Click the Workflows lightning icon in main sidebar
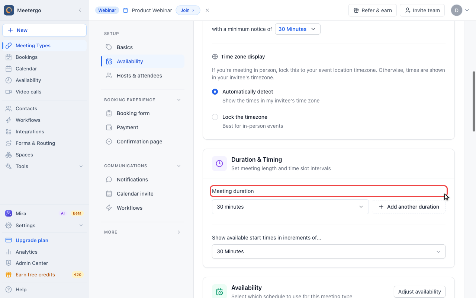The image size is (476, 298). [9, 120]
